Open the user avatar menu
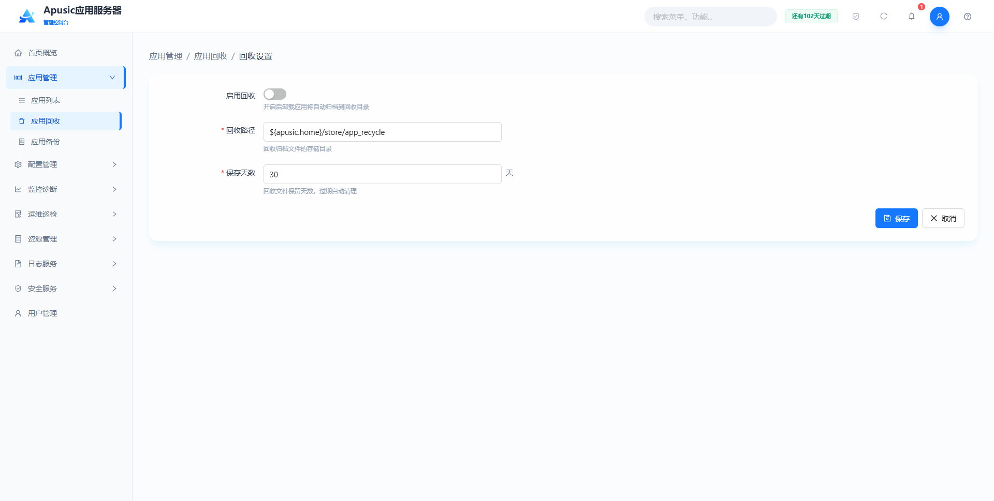The image size is (994, 501). pos(939,17)
